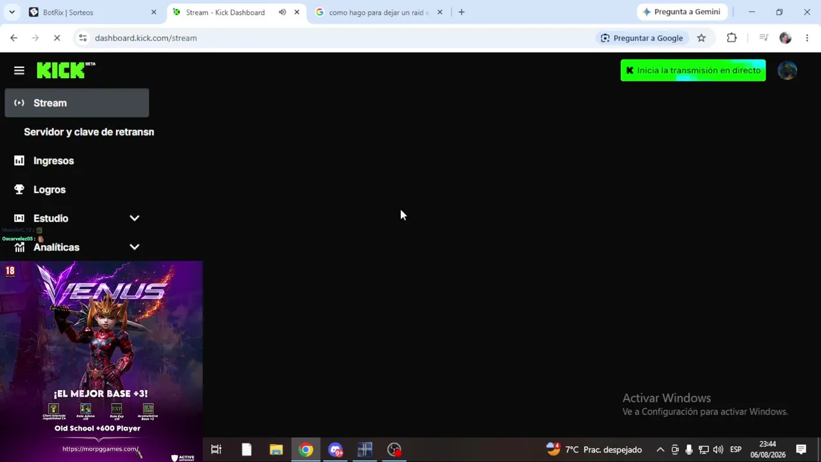821x462 pixels.
Task: Click the Chrome taskbar icon
Action: tap(306, 450)
